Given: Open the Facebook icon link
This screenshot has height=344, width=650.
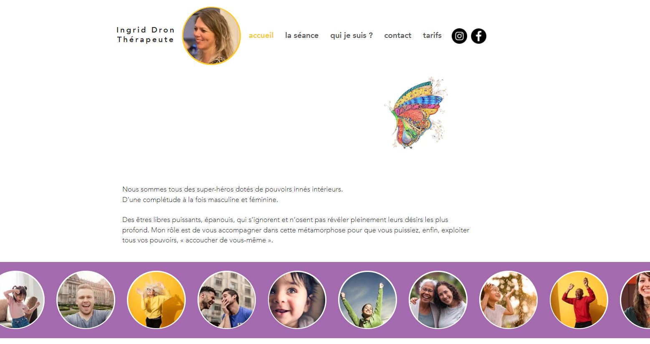Looking at the screenshot, I should click(x=479, y=36).
